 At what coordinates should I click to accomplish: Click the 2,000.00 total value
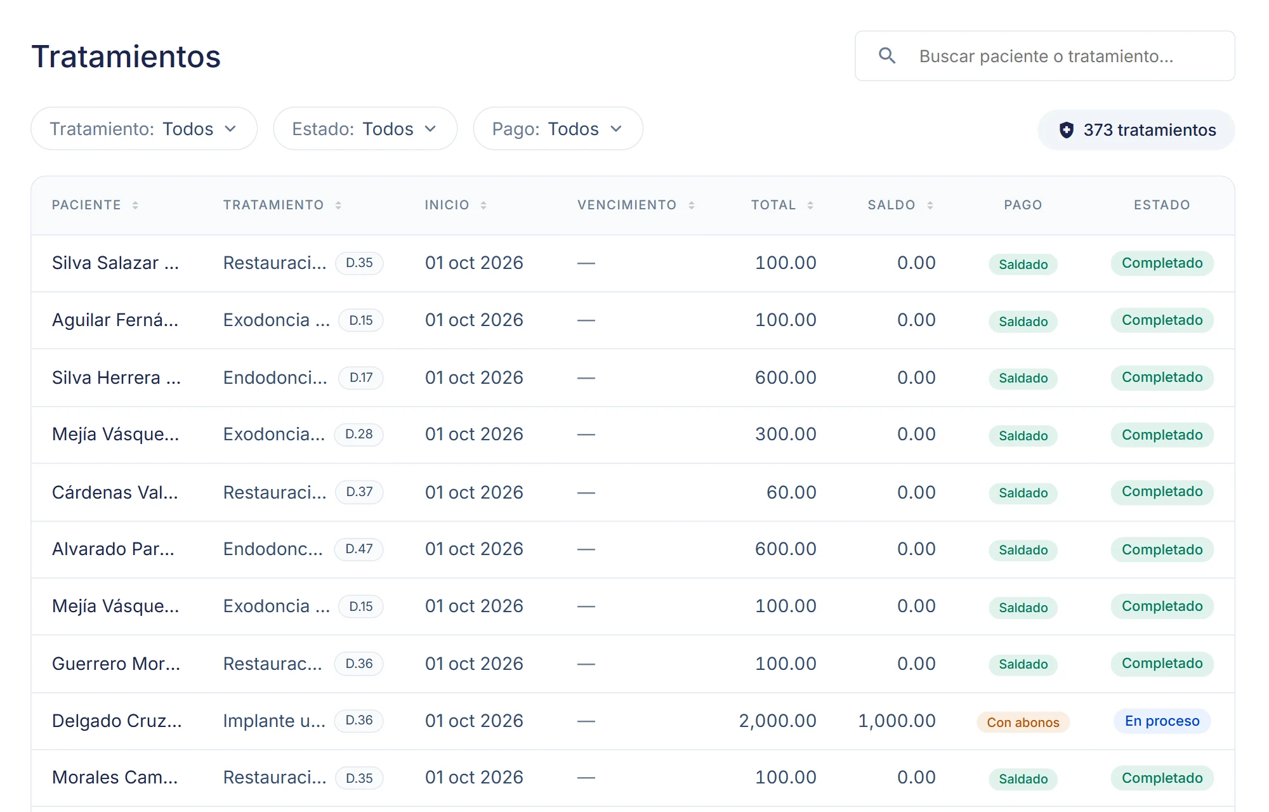pyautogui.click(x=777, y=721)
